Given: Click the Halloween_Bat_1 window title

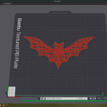Looking at the screenshot, I should (58, 1).
